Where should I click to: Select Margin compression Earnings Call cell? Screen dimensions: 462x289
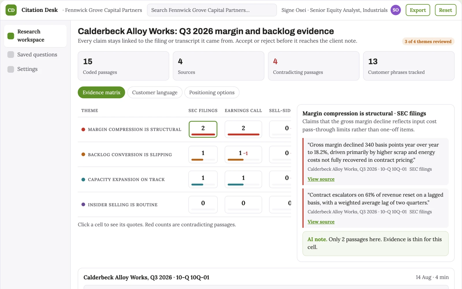[243, 129]
